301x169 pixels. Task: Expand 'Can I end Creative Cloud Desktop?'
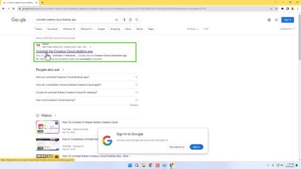click(87, 100)
